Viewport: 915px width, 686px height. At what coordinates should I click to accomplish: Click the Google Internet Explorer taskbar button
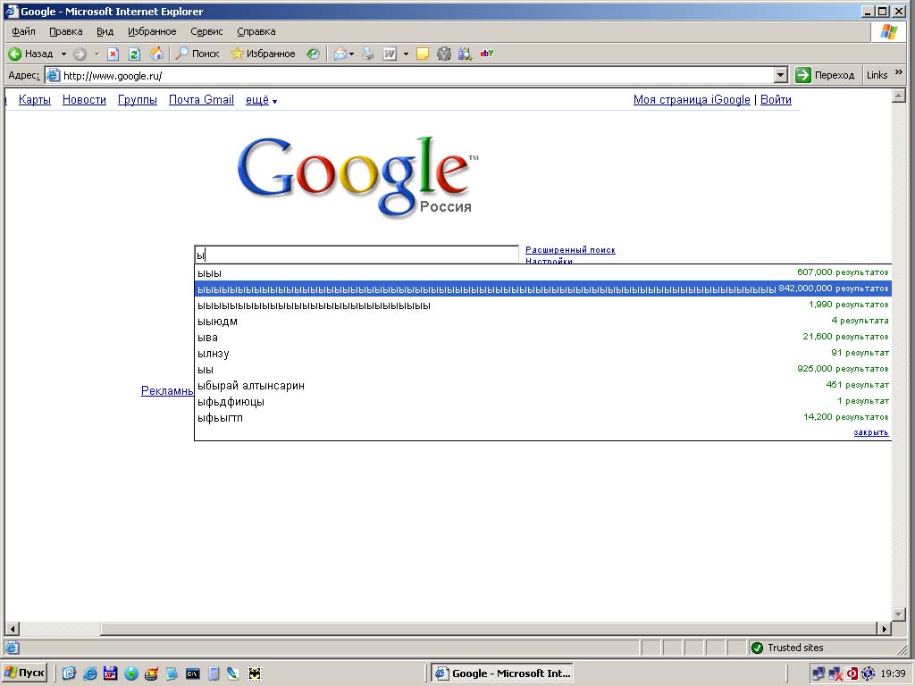point(502,673)
